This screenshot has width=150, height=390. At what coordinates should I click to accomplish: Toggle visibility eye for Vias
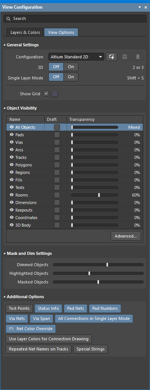[11, 142]
